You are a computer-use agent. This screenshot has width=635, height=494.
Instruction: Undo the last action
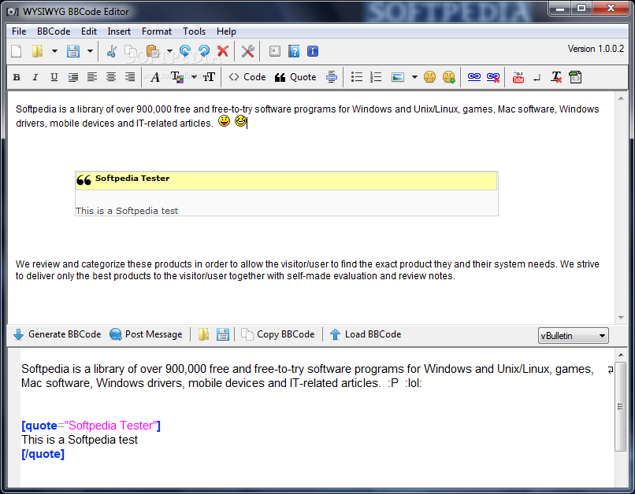pos(185,51)
